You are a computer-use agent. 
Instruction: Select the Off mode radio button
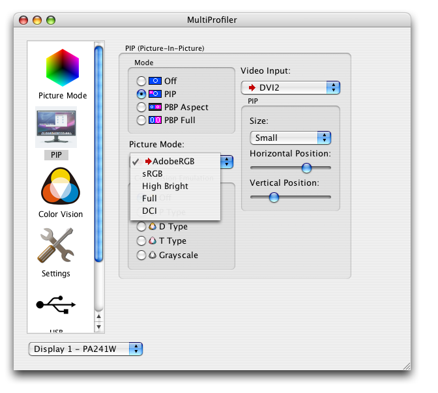[x=141, y=81]
